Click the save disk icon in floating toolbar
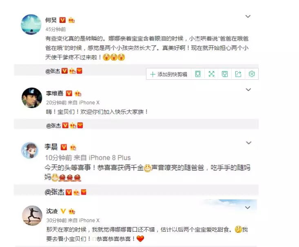 (x=225, y=74)
